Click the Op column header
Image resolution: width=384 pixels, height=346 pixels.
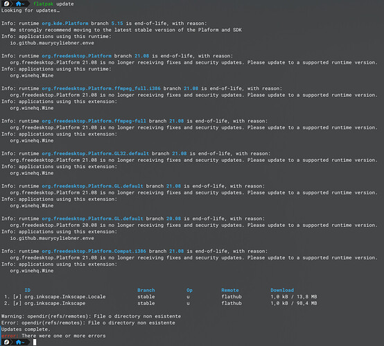pyautogui.click(x=189, y=290)
